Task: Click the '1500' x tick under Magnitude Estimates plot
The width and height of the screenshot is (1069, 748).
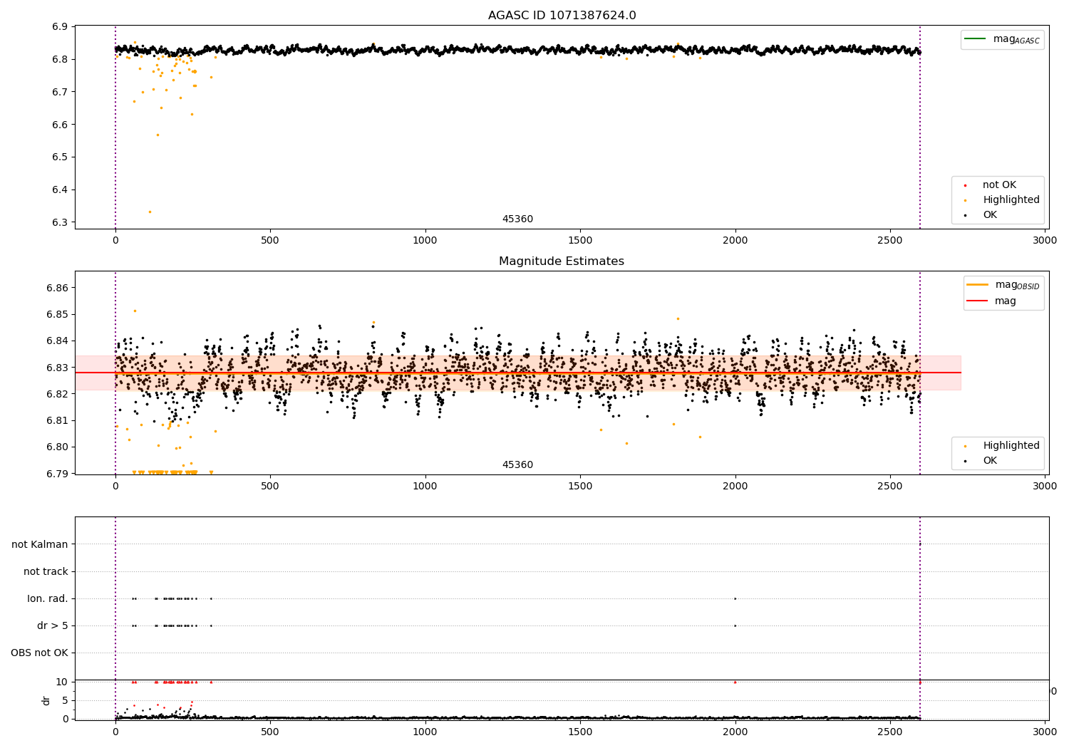Action: (x=580, y=487)
